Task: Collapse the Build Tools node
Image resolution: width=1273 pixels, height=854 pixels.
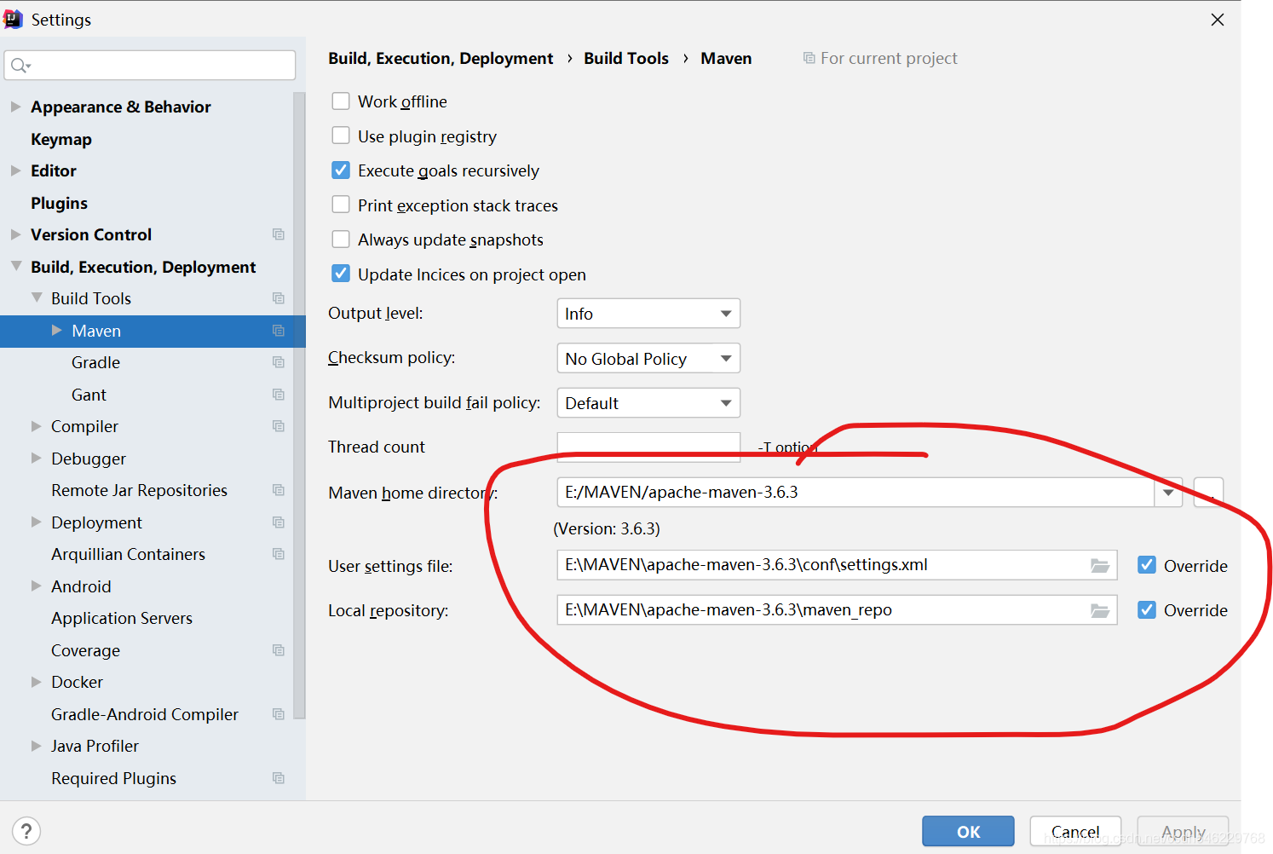Action: pyautogui.click(x=37, y=297)
